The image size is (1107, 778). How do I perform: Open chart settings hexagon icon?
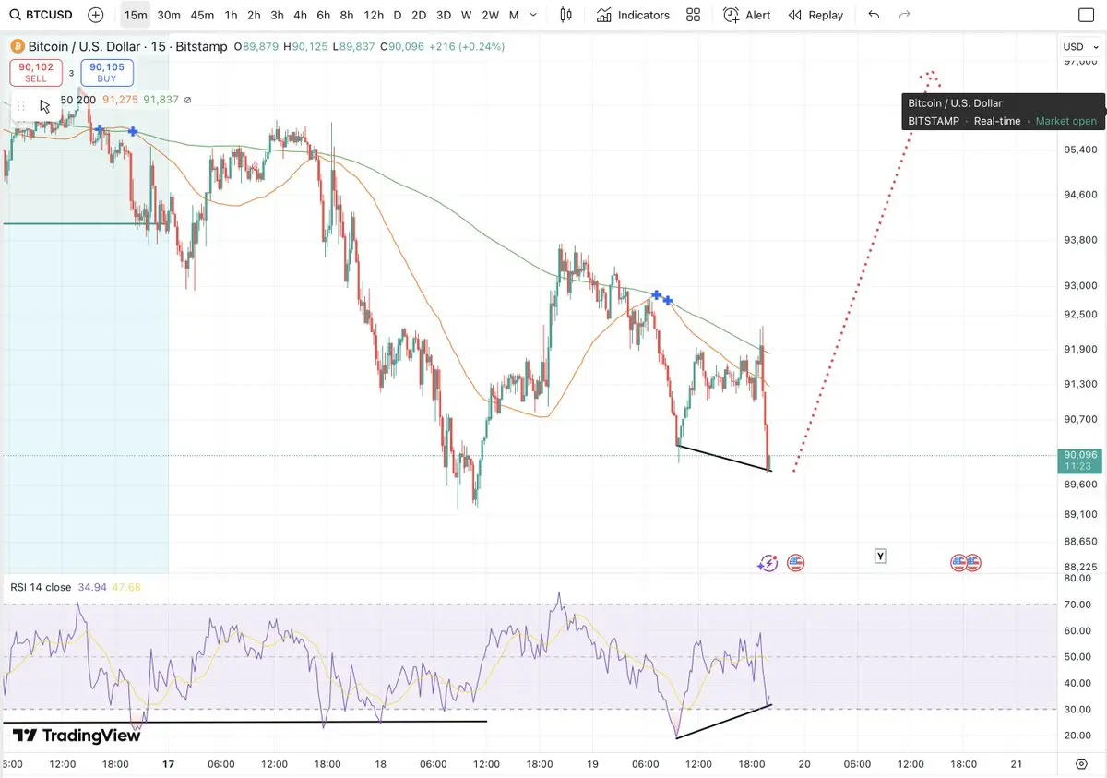(1082, 764)
